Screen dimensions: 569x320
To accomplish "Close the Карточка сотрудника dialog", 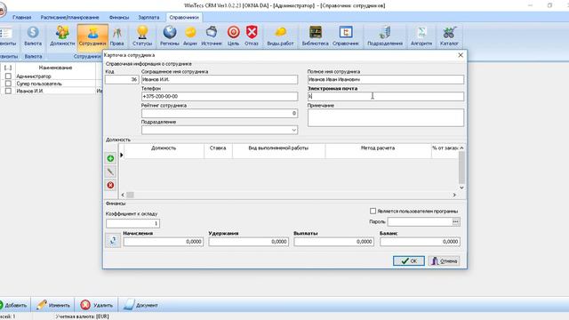I will pyautogui.click(x=461, y=55).
